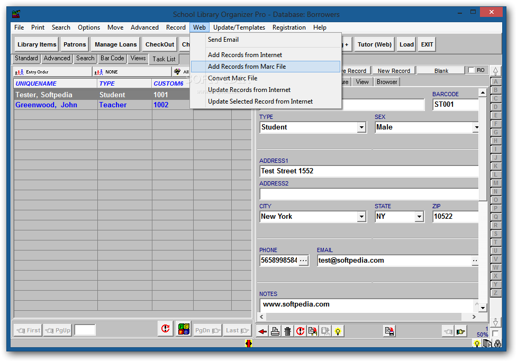517x362 pixels.
Task: Choose Update Records from Internet
Action: pyautogui.click(x=266, y=90)
